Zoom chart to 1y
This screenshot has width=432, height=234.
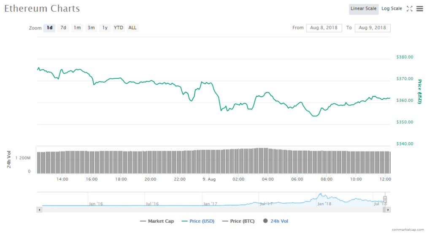[105, 28]
